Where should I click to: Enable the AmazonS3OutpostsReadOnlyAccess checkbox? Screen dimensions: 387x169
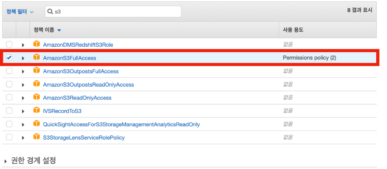click(9, 85)
